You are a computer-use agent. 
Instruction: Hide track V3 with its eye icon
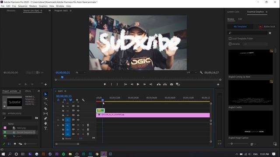click(78, 110)
